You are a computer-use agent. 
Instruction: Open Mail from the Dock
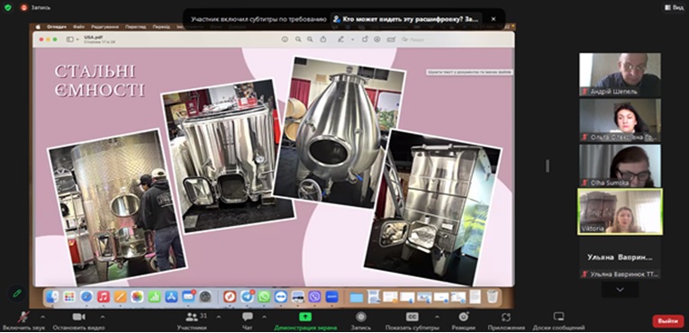[188, 296]
